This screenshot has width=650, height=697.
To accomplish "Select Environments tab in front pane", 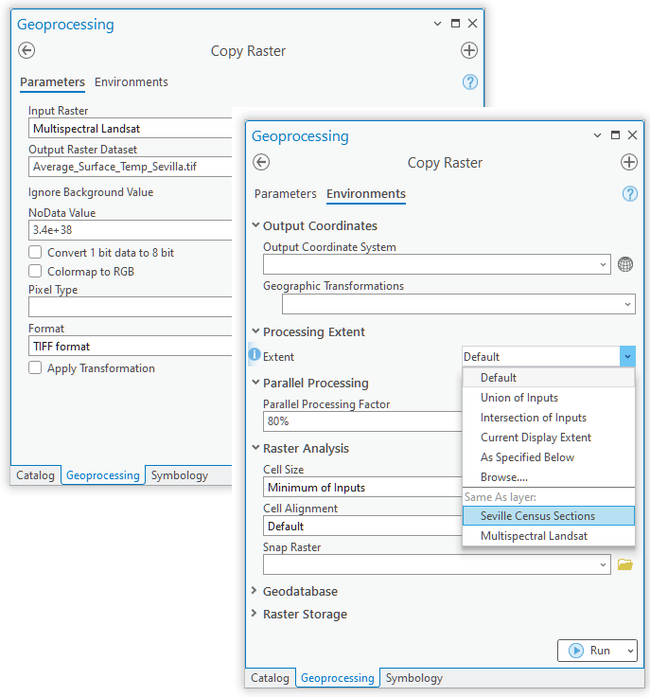I will pyautogui.click(x=366, y=194).
